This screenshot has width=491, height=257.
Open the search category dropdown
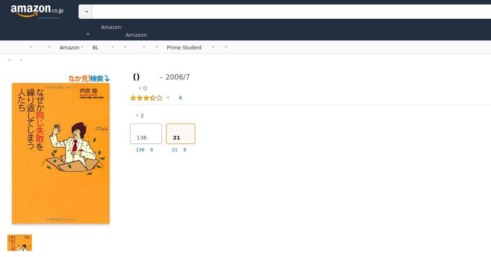pyautogui.click(x=86, y=12)
